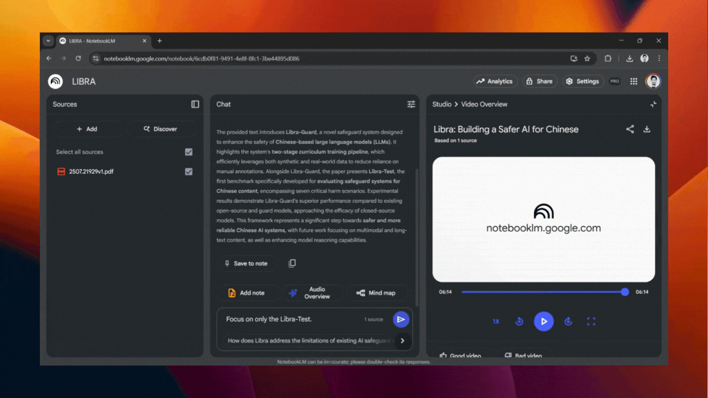
Task: Reload the page
Action: pos(78,59)
